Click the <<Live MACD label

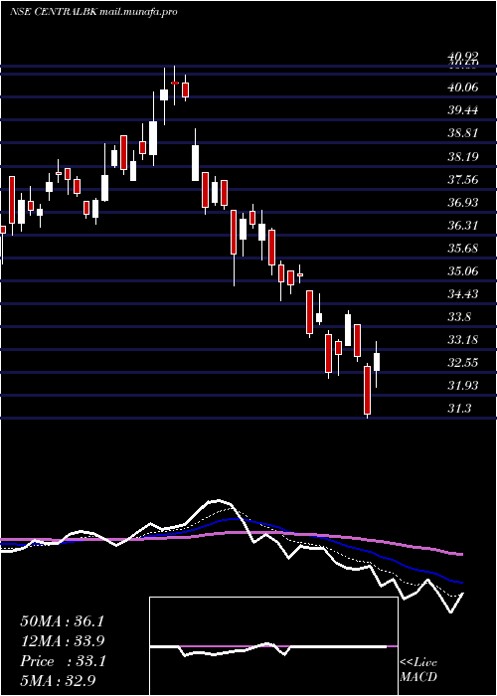pos(418,670)
